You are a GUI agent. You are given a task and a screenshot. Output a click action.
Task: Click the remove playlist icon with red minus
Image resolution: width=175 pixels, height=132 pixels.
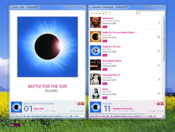point(96,13)
